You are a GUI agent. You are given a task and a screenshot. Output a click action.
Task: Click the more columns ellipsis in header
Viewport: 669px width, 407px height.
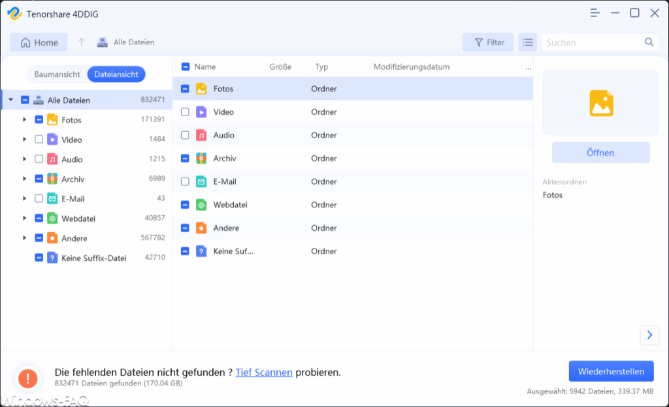[528, 67]
